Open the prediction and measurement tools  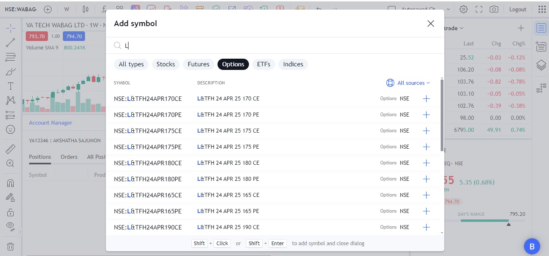[x=10, y=115]
